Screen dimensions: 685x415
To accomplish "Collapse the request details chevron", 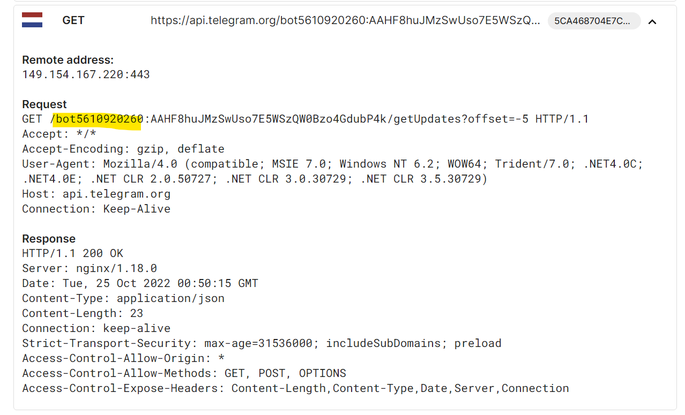I will point(652,22).
